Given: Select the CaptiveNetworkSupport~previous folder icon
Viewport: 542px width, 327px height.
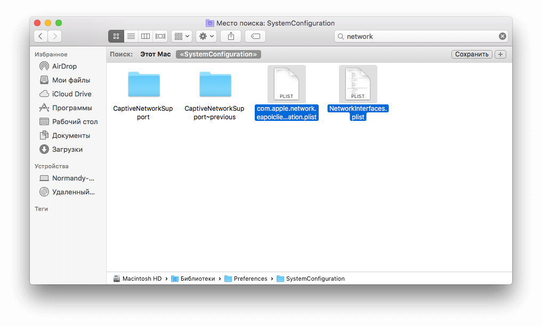Looking at the screenshot, I should (215, 84).
